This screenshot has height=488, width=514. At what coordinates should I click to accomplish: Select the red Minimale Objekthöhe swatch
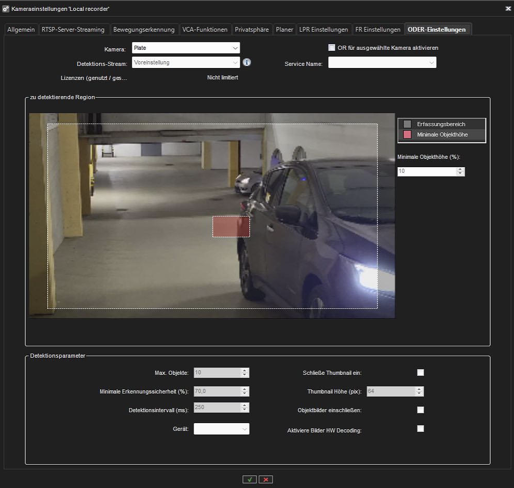tap(407, 134)
